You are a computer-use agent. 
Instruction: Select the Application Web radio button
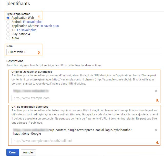tap(8, 18)
